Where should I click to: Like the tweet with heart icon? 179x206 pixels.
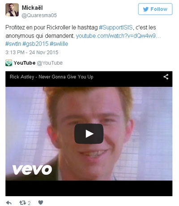(41, 202)
